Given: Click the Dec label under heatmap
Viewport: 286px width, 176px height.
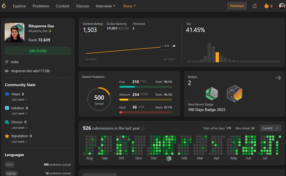Looking at the screenshot, I should coord(154,158).
